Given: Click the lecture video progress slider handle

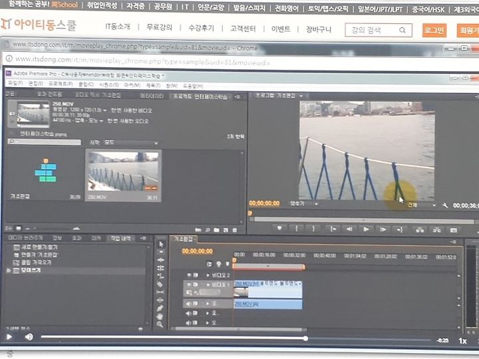Looking at the screenshot, I should pyautogui.click(x=305, y=338).
